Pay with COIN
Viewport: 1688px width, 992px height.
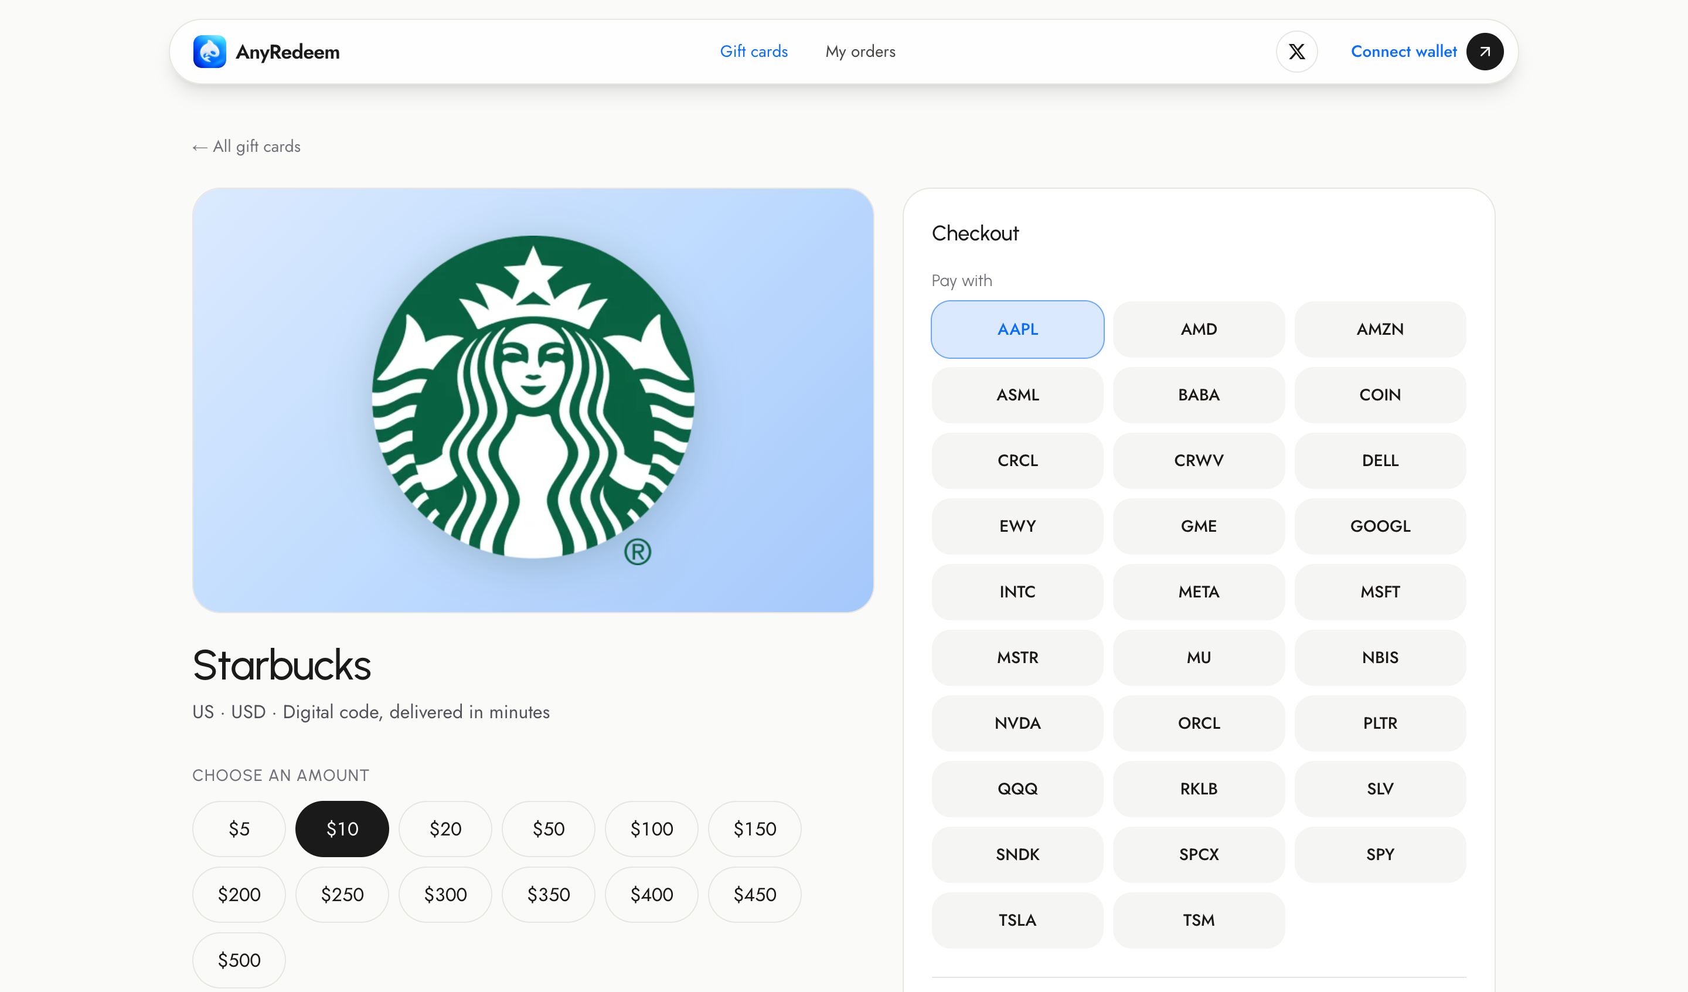pos(1380,395)
